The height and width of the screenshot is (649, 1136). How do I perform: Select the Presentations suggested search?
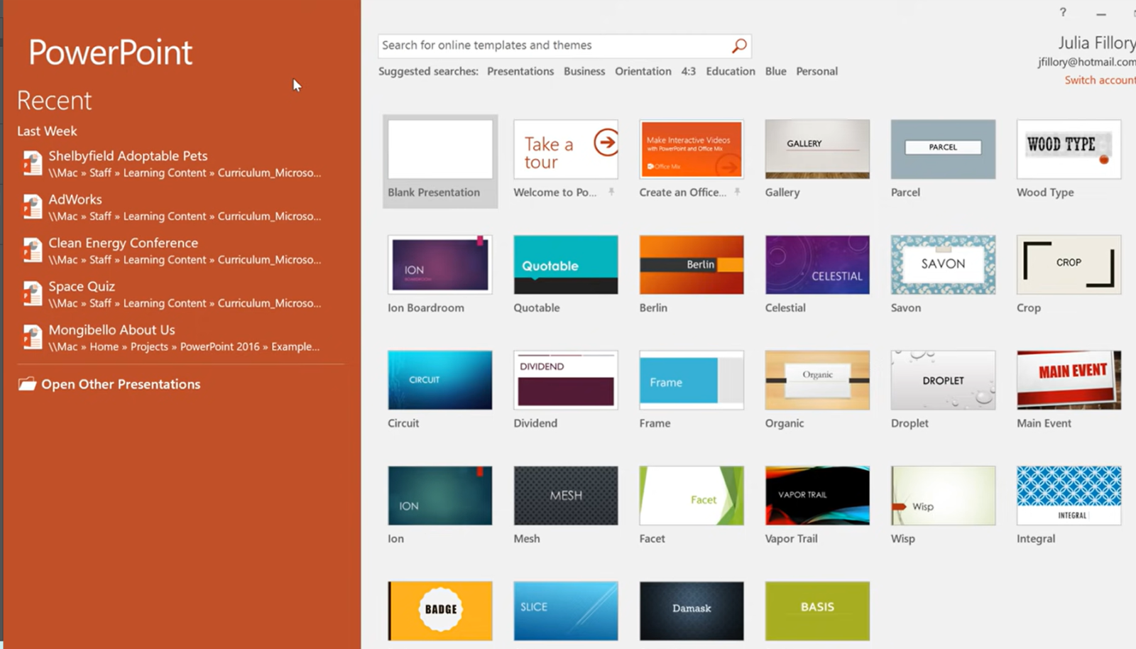[x=520, y=71]
